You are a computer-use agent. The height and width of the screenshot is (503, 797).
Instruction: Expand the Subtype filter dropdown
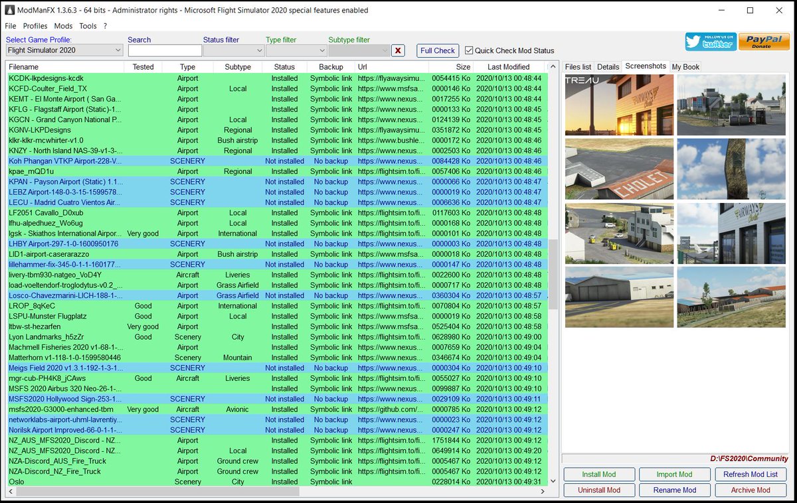[x=359, y=50]
